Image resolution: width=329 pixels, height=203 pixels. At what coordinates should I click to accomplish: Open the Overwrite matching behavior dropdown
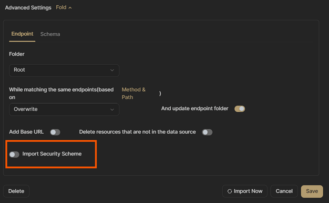(64, 109)
